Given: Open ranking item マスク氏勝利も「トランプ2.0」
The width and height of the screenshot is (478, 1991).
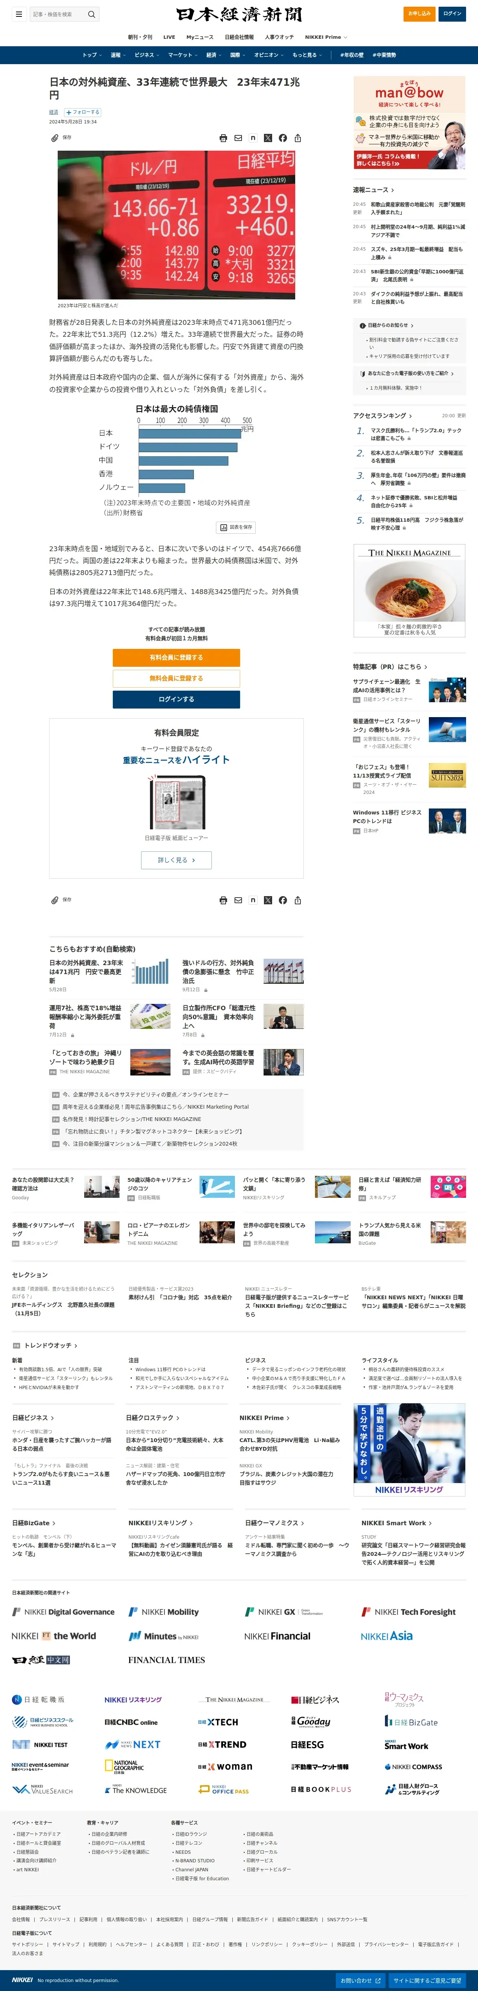Looking at the screenshot, I should pyautogui.click(x=415, y=434).
